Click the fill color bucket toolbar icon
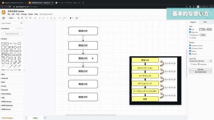 47,18
